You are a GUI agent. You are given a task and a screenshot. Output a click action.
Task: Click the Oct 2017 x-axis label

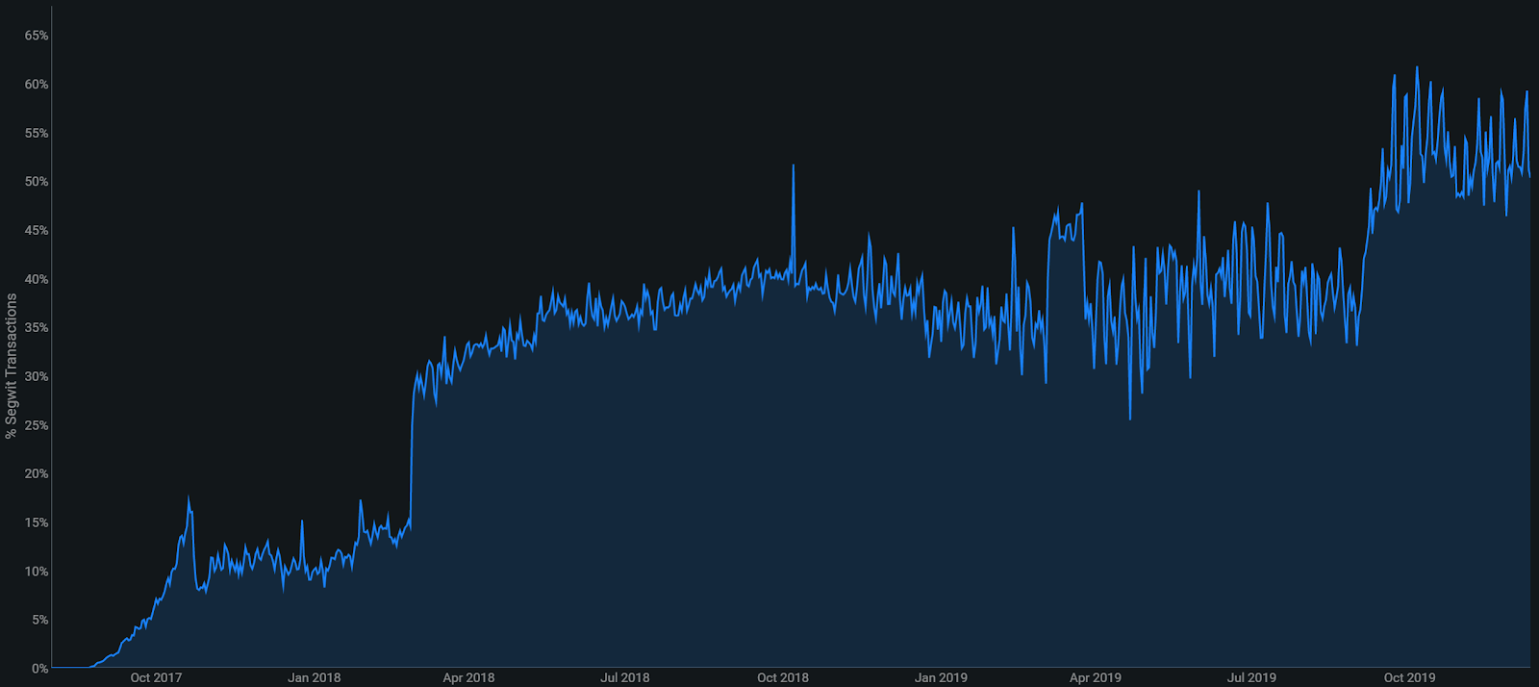(156, 677)
